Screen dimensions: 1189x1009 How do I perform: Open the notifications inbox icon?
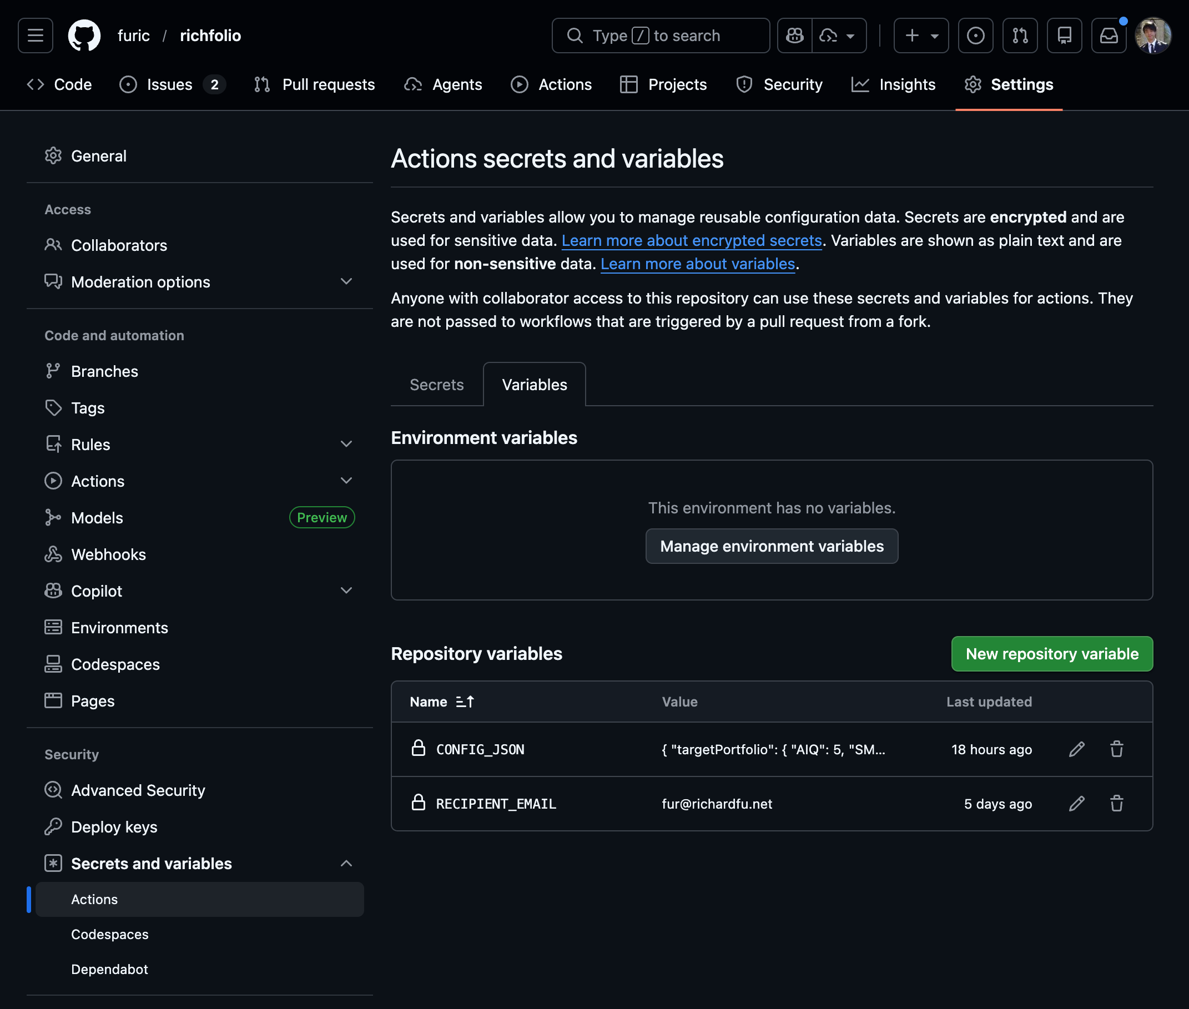tap(1109, 36)
